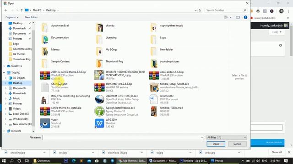This screenshot has width=293, height=164.
Task: Select sahifa-theme_to_install.zip archive
Action: click(x=61, y=111)
